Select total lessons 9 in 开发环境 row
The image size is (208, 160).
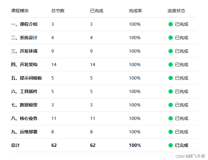pos(53,51)
